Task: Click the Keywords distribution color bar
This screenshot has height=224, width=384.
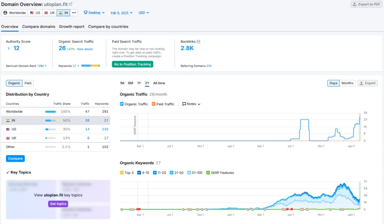Action: pyautogui.click(x=91, y=66)
